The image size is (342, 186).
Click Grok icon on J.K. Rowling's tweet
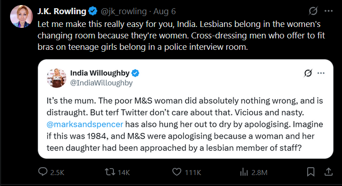(313, 11)
